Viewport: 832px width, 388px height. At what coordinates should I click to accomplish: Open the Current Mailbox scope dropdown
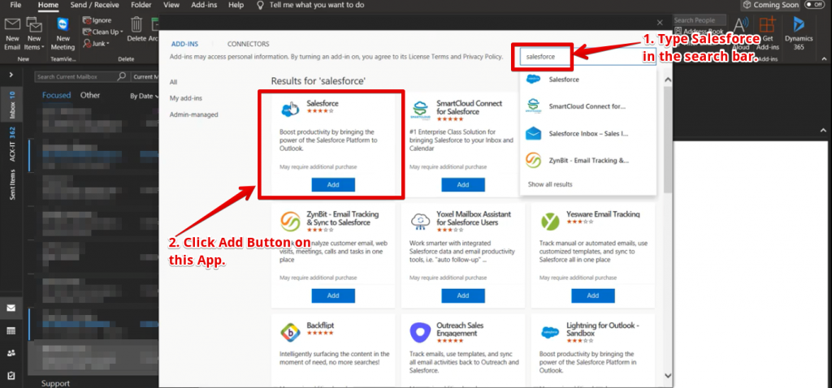tap(145, 76)
